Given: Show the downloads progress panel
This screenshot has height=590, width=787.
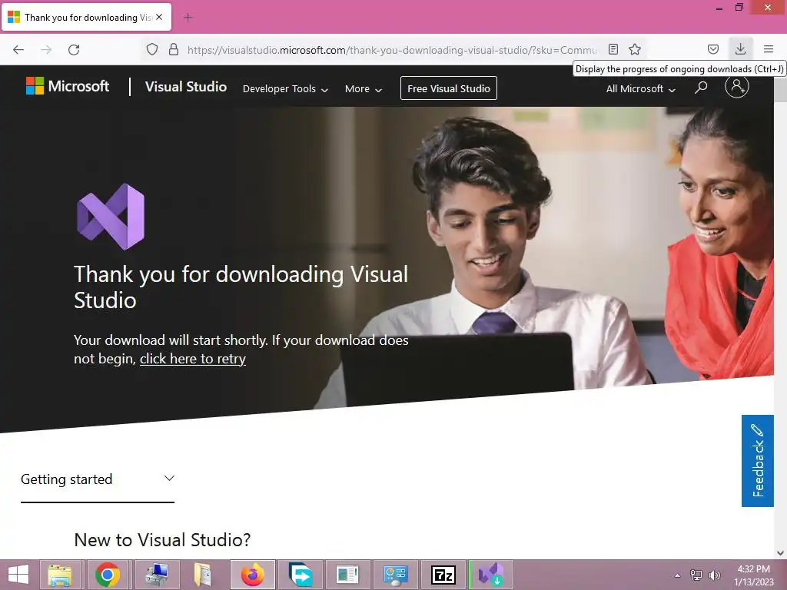Looking at the screenshot, I should point(740,49).
